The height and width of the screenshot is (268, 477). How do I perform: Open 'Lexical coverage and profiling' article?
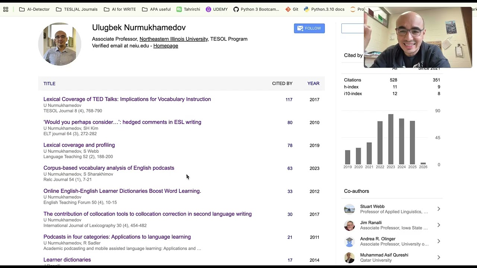click(79, 145)
